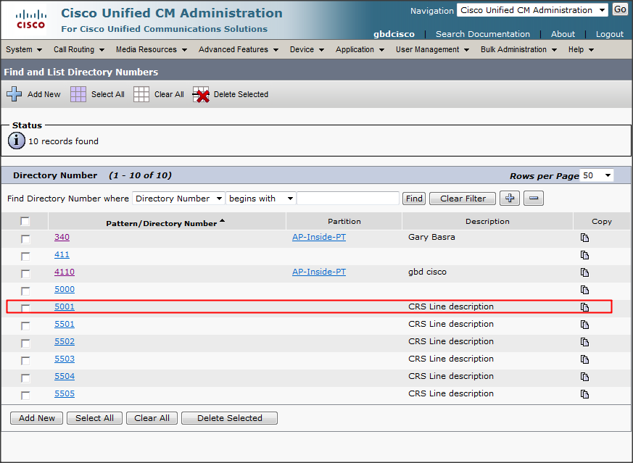Open the Navigation dropdown
The height and width of the screenshot is (463, 633).
click(x=532, y=10)
